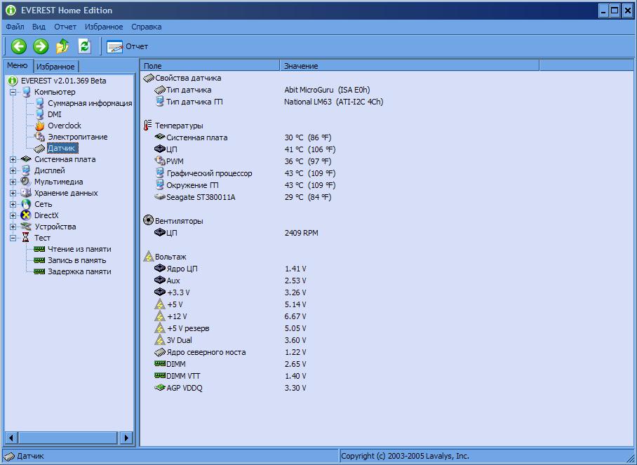This screenshot has width=637, height=465.
Task: Go forward with the green right arrow
Action: (41, 46)
